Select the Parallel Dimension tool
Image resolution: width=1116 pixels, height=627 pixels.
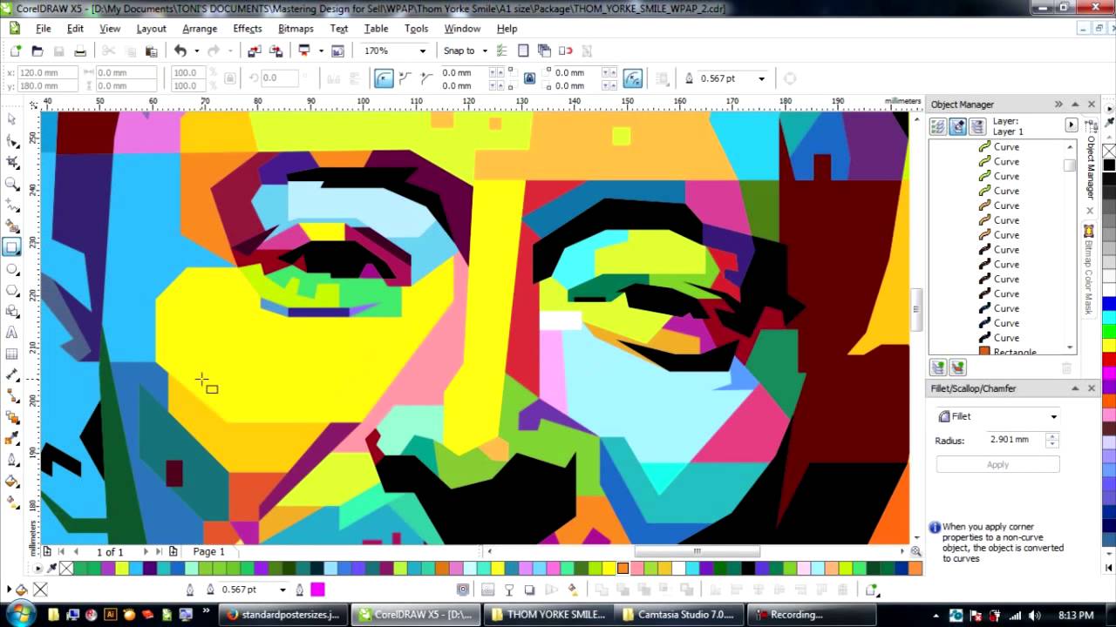[12, 375]
